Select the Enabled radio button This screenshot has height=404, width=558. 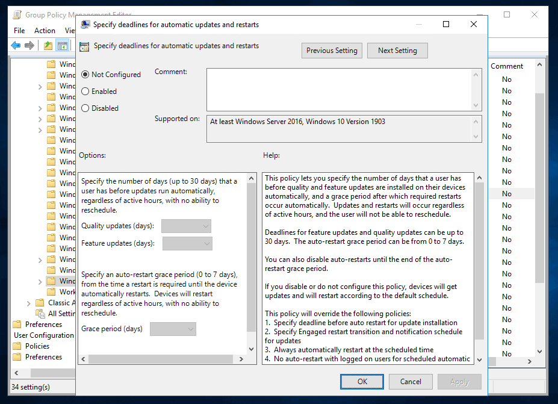85,91
